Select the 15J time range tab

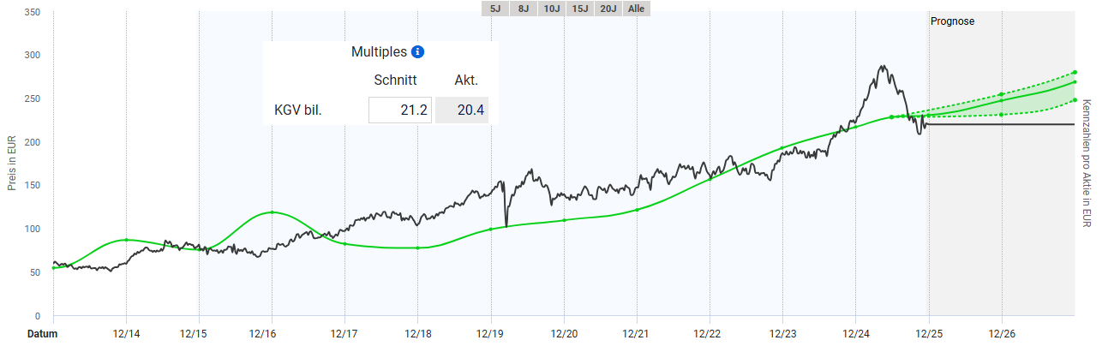(580, 9)
